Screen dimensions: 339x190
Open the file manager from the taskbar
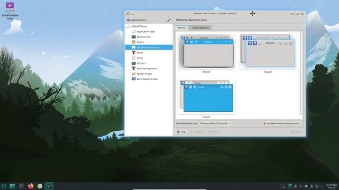(12, 186)
